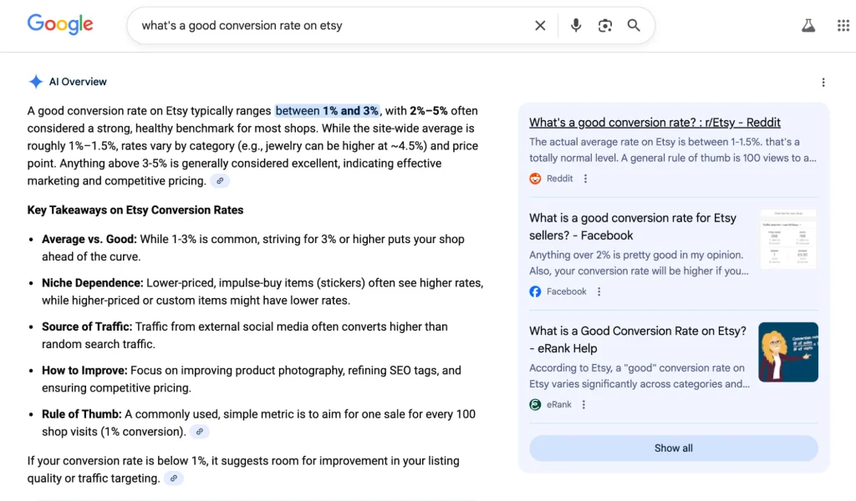Click the eRank icon under the third source
This screenshot has height=501, width=856.
pyautogui.click(x=535, y=404)
